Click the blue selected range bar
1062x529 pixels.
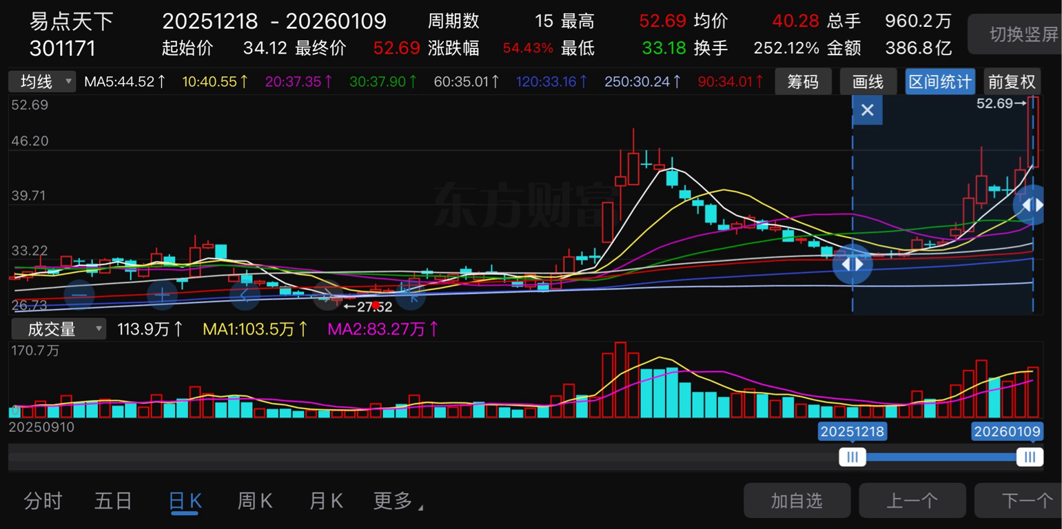click(941, 457)
